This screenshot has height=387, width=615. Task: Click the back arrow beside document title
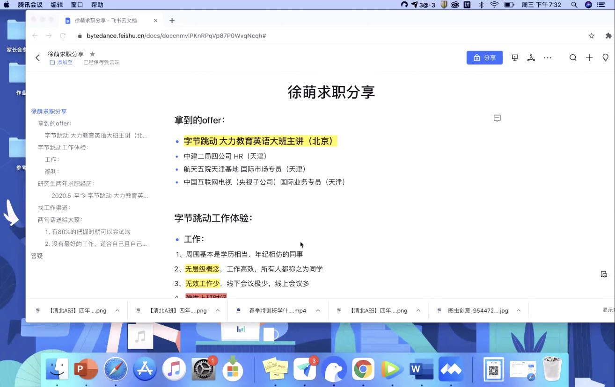pos(38,57)
